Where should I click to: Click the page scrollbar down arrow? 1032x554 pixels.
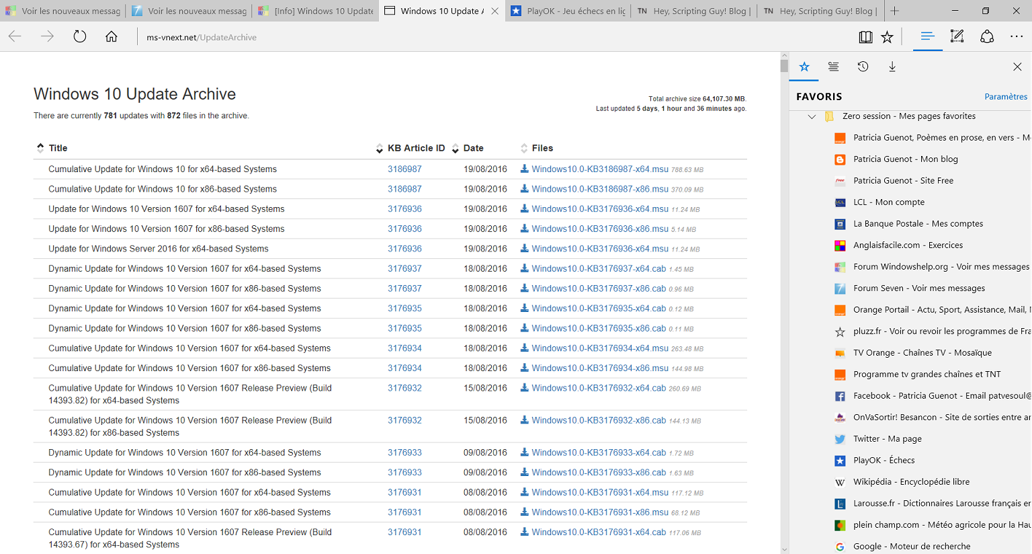coord(784,549)
